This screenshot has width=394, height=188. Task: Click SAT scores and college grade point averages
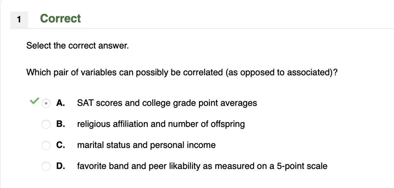[x=167, y=103]
